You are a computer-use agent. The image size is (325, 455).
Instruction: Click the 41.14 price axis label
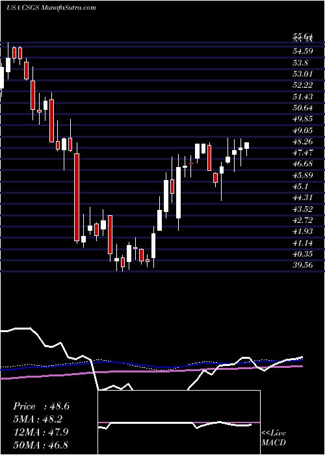(303, 243)
